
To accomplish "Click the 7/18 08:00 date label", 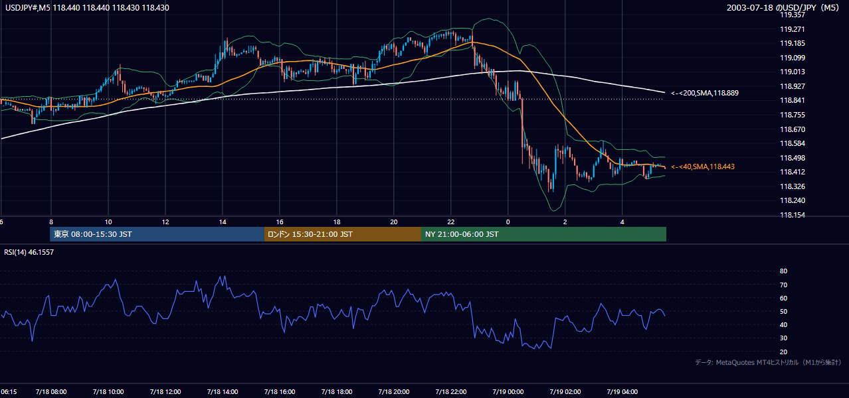I will click(50, 392).
